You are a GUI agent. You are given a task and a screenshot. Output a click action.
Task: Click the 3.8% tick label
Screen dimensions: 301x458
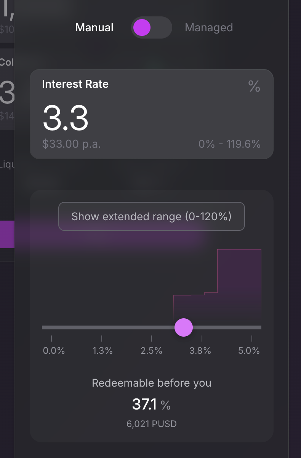click(x=200, y=351)
